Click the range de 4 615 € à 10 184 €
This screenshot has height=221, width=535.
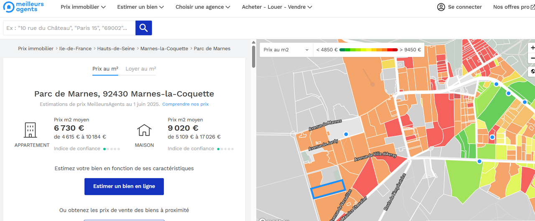pyautogui.click(x=80, y=137)
